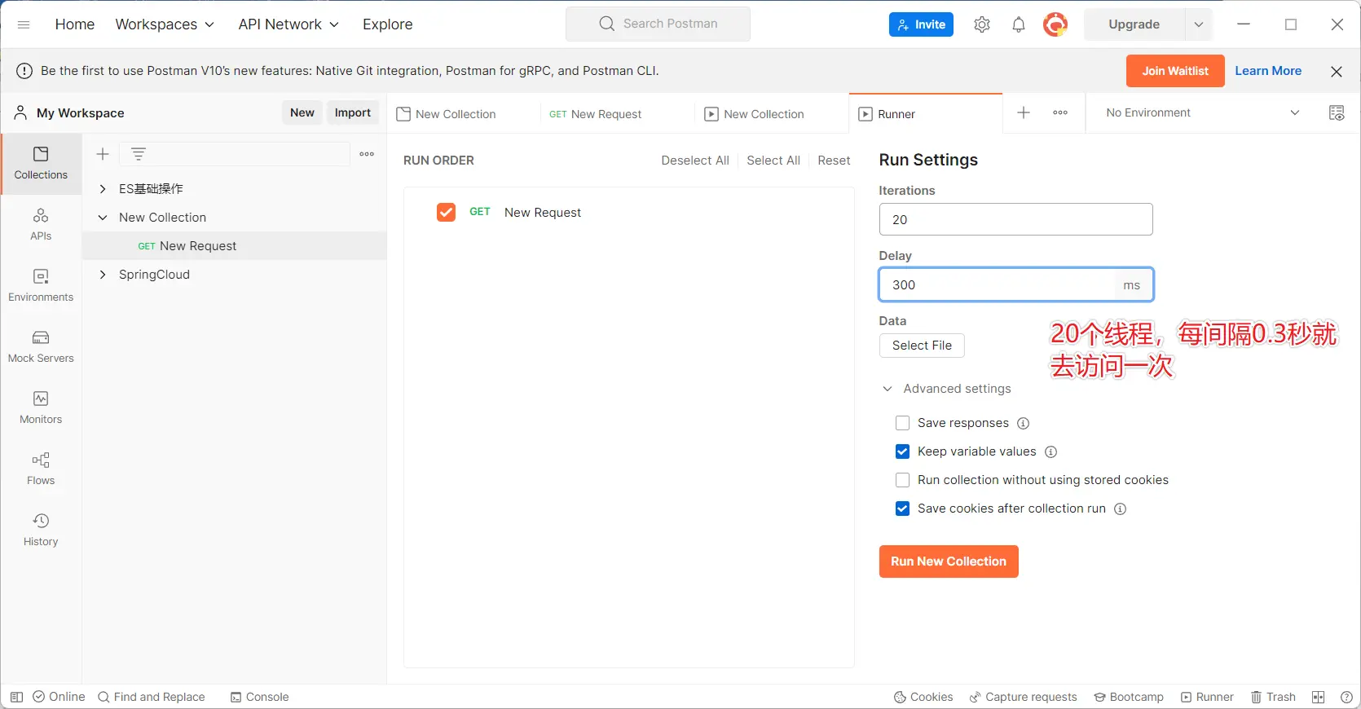The width and height of the screenshot is (1361, 709).
Task: Open the History sidebar panel
Action: [41, 531]
